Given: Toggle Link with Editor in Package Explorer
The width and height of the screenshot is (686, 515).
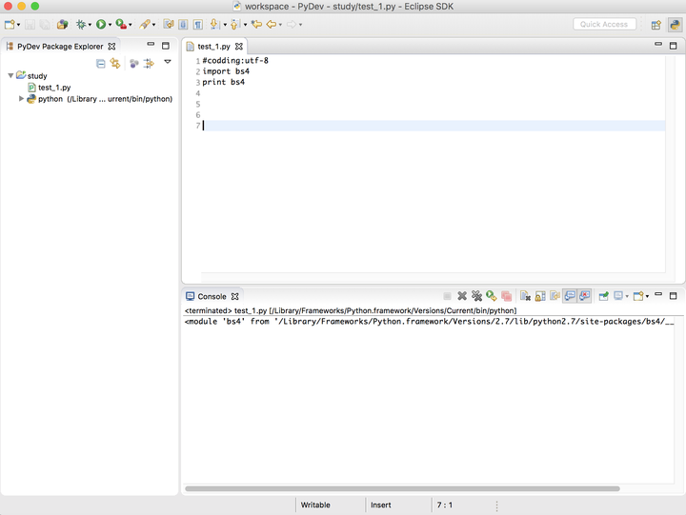Looking at the screenshot, I should [x=115, y=64].
